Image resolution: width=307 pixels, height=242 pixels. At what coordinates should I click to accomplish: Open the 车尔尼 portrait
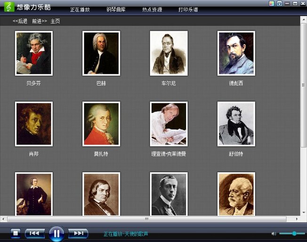coord(169,53)
